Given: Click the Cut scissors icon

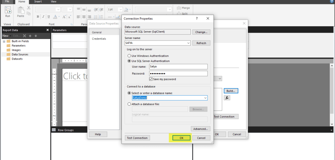Looking at the screenshot, I should coord(29,8).
